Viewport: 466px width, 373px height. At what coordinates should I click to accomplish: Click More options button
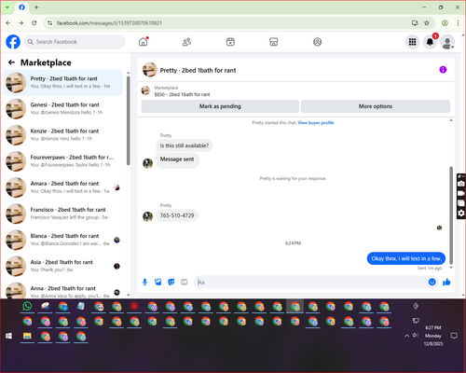[x=376, y=106]
